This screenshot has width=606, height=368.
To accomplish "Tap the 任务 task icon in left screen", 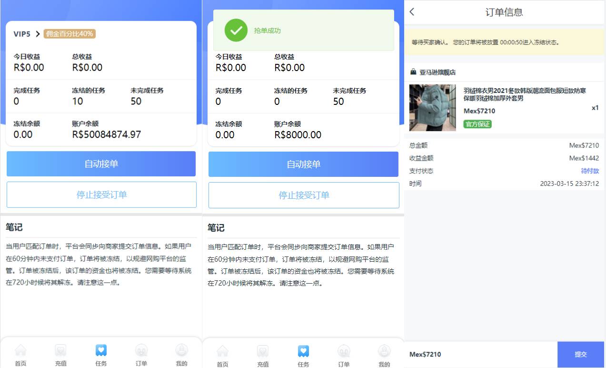I will (x=101, y=351).
